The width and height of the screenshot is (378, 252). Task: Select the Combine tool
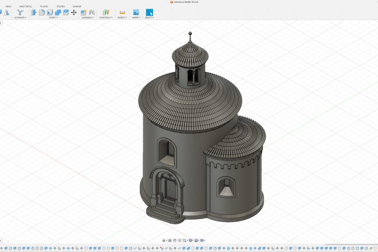[58, 12]
